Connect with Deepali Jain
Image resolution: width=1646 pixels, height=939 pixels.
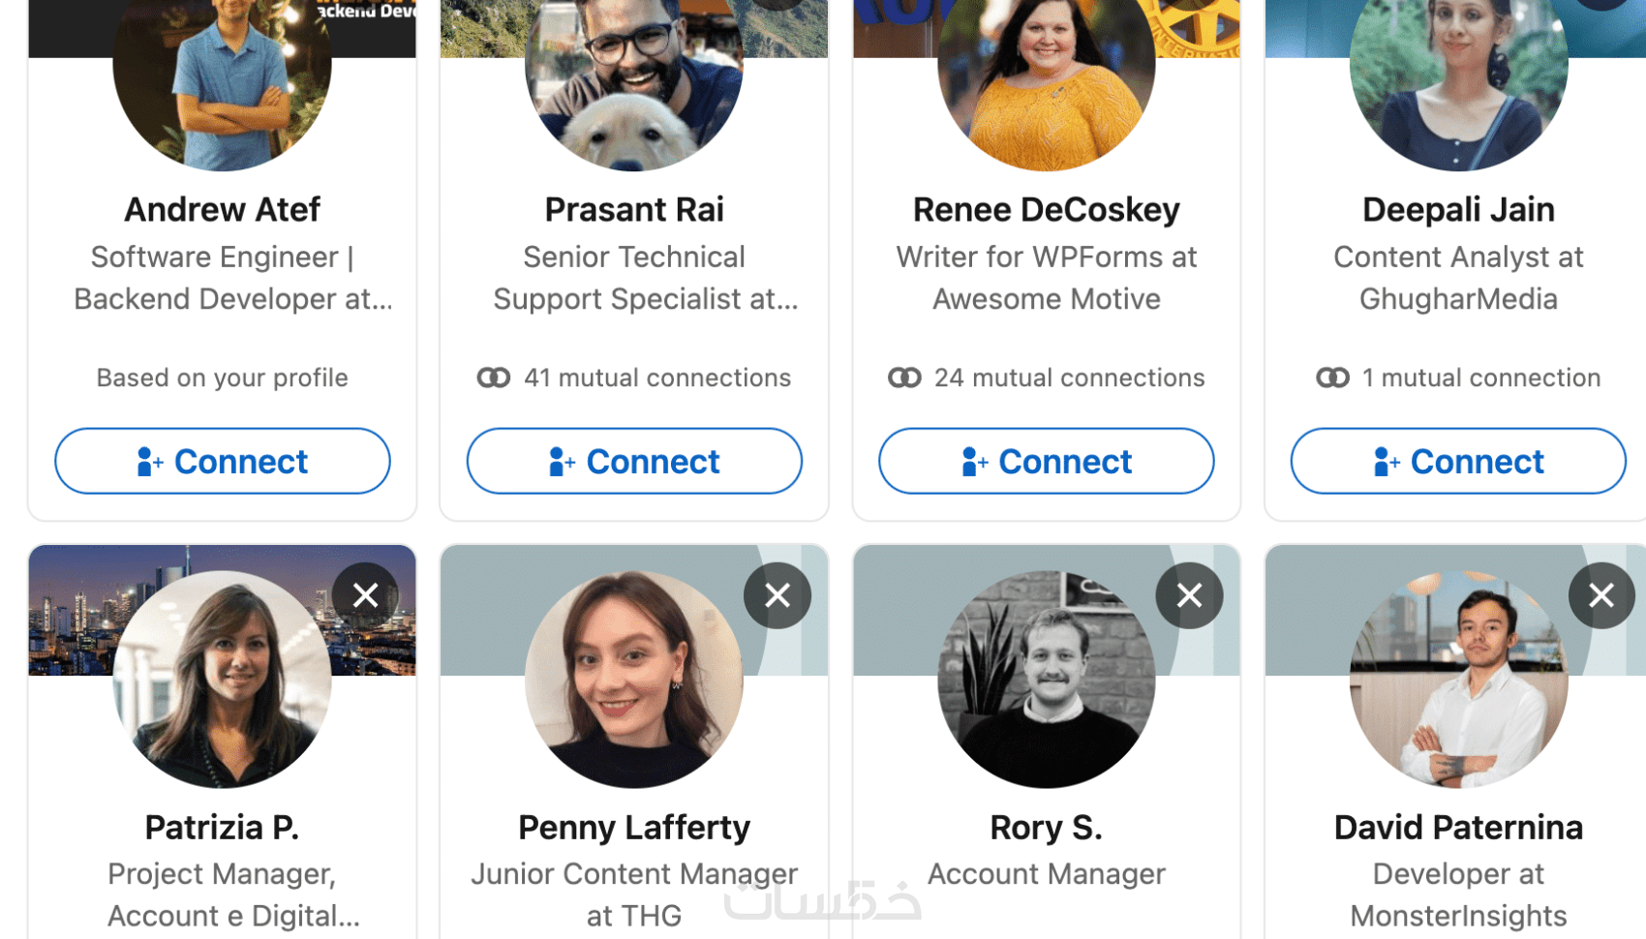point(1458,462)
